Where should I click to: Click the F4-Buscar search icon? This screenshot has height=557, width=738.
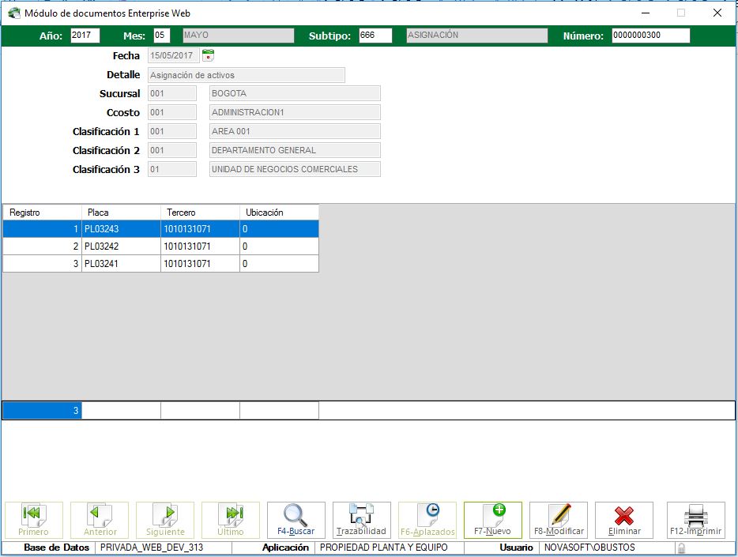pyautogui.click(x=296, y=520)
